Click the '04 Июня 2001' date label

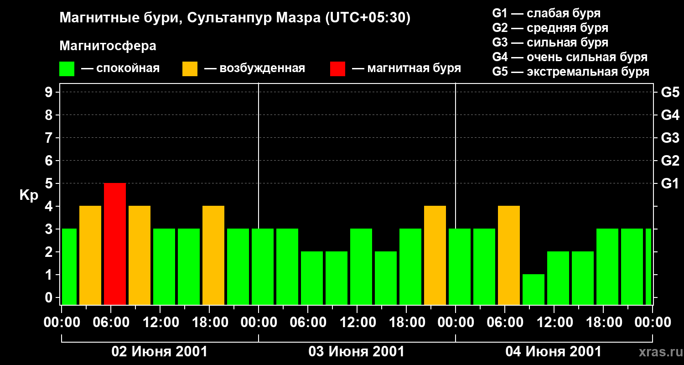[554, 352]
